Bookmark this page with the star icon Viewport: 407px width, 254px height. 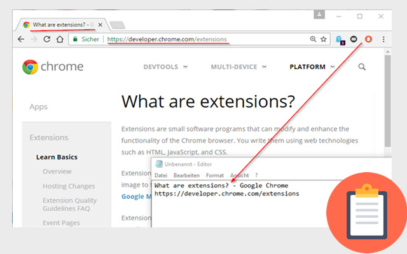[323, 39]
